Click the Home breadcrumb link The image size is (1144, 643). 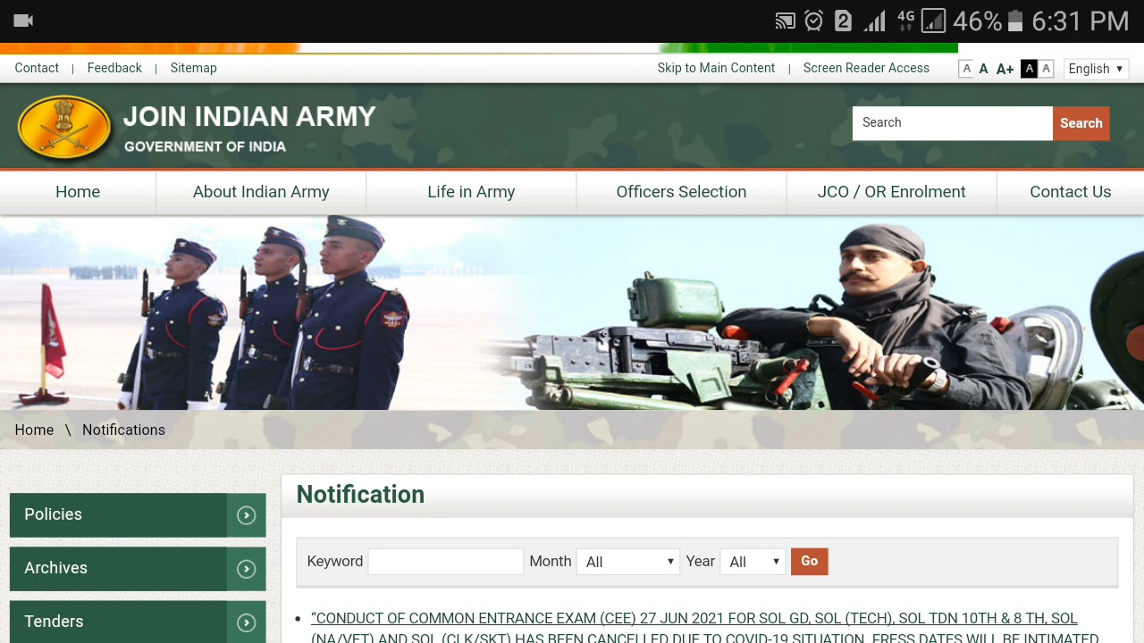(x=34, y=430)
